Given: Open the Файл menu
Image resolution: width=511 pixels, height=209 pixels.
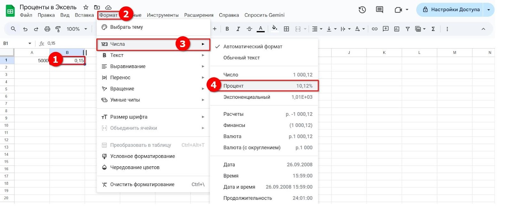Looking at the screenshot, I should [x=26, y=15].
